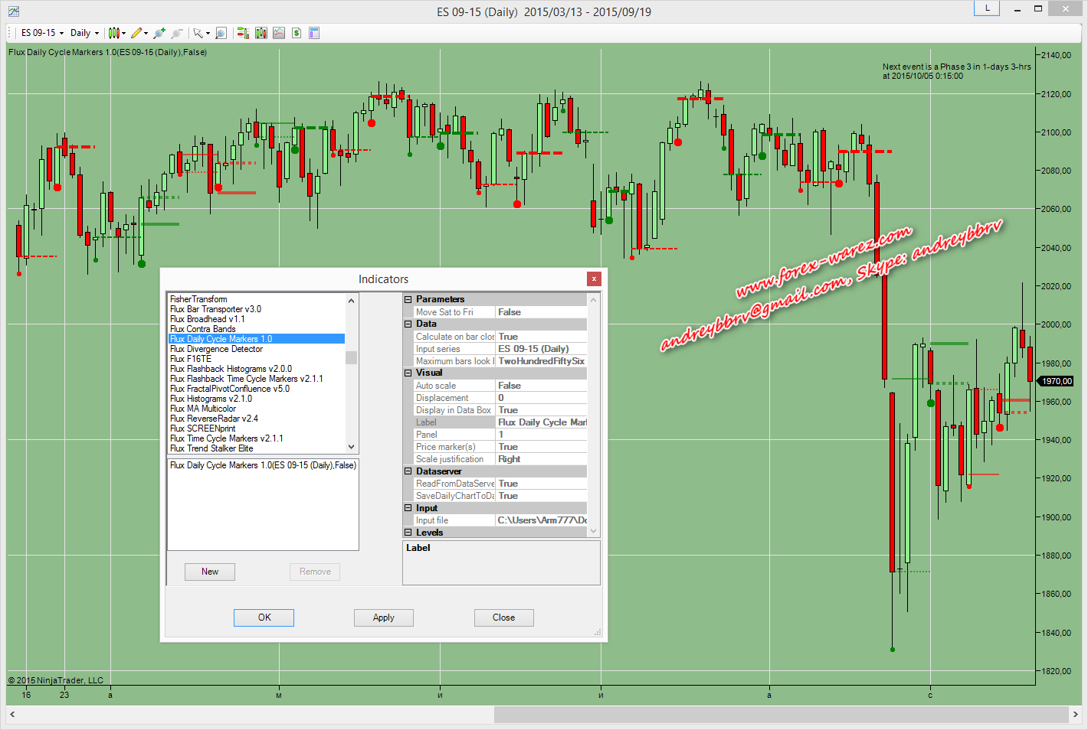Open the ES 09-15 instrument dropdown
The image size is (1088, 730).
[x=42, y=33]
